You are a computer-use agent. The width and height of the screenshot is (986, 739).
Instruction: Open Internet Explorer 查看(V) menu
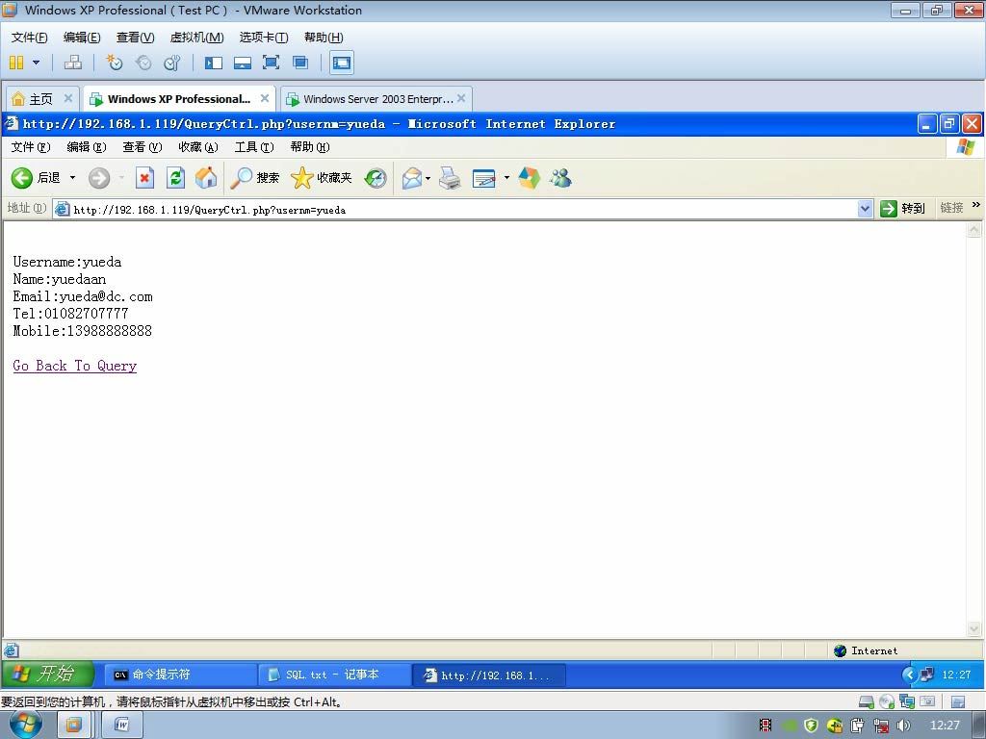(143, 147)
